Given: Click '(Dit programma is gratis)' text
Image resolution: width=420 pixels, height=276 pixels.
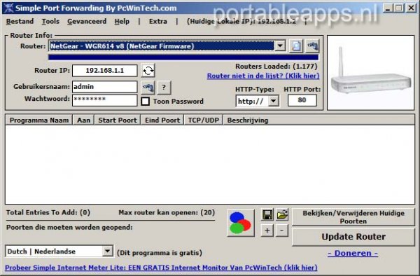Looking at the screenshot, I should (160, 253).
